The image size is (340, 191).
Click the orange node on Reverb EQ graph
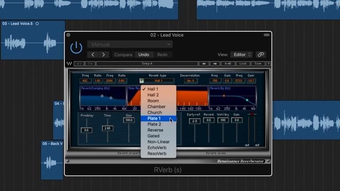[224, 95]
